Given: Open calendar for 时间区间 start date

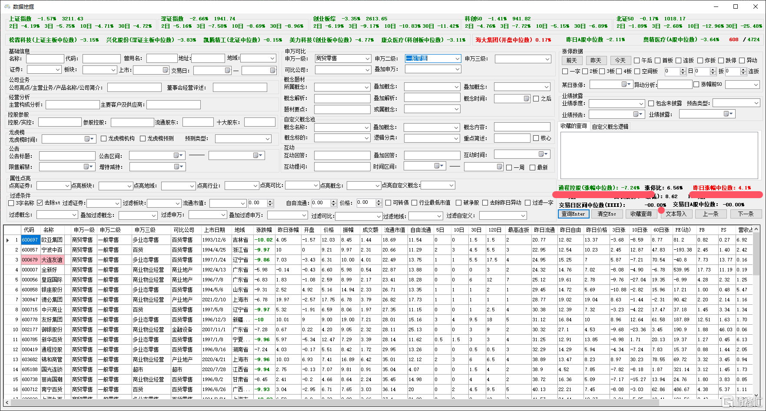Looking at the screenshot, I should point(439,166).
